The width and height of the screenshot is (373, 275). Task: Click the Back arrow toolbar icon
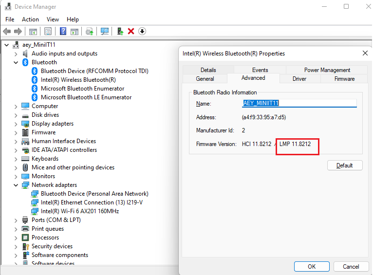point(7,31)
